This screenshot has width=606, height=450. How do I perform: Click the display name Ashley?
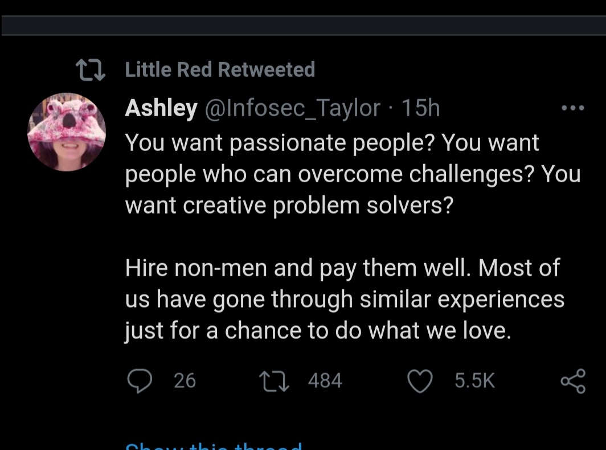coord(161,108)
